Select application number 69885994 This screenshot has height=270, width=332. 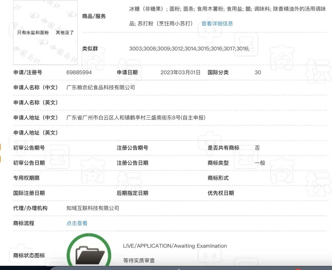point(80,73)
